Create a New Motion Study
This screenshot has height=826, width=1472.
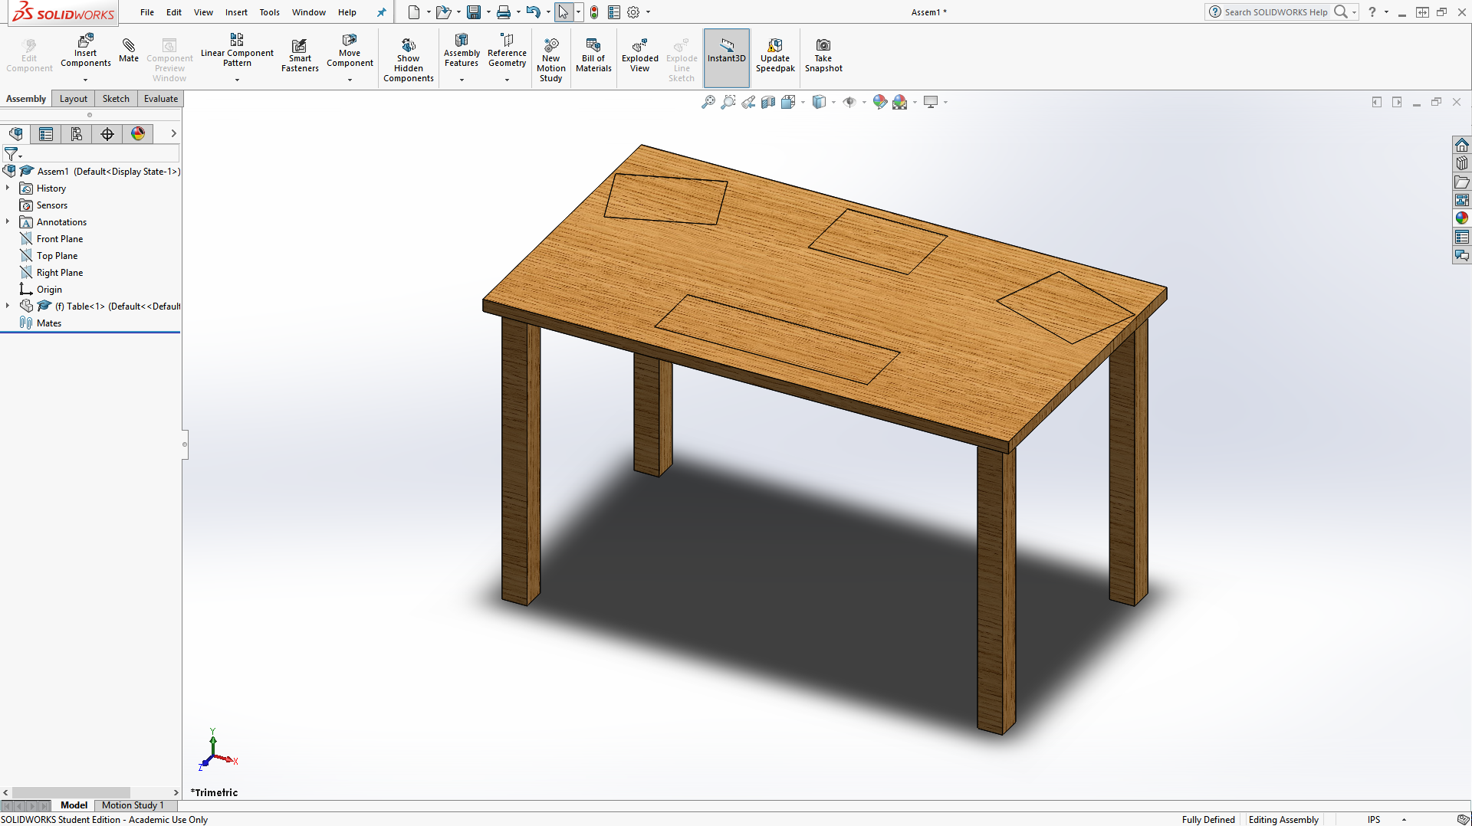[x=551, y=60]
